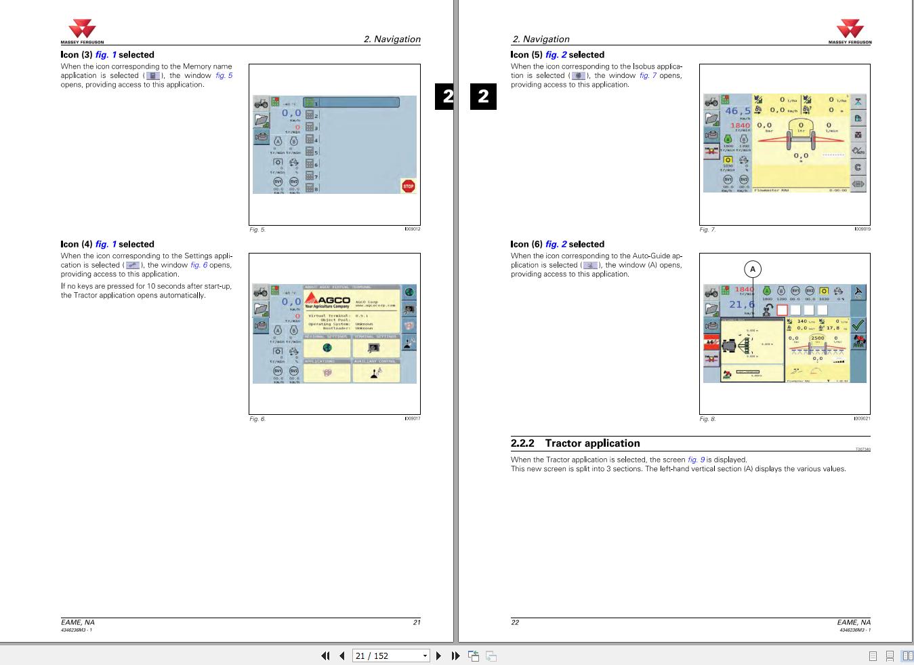
Task: Click '2. Navigation' header on the left page
Action: 392,39
